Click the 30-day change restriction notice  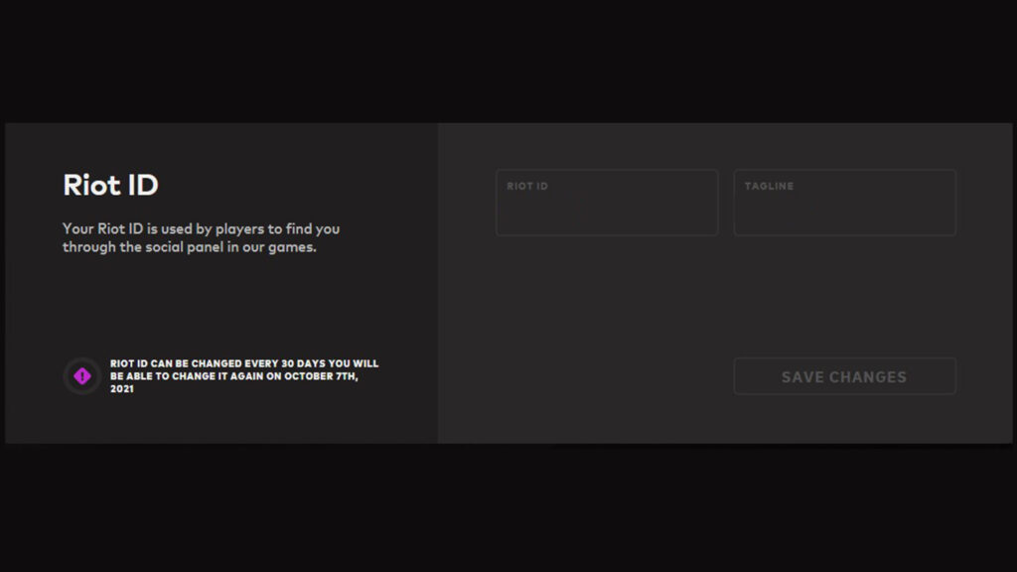(x=245, y=374)
